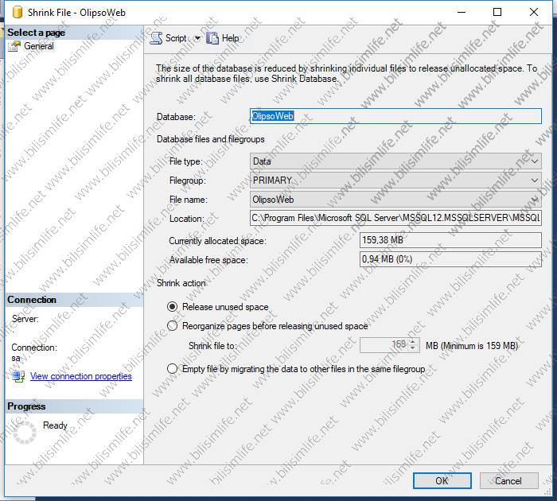Screen dimensions: 557x501
Task: Open the General page icon
Action: point(14,46)
